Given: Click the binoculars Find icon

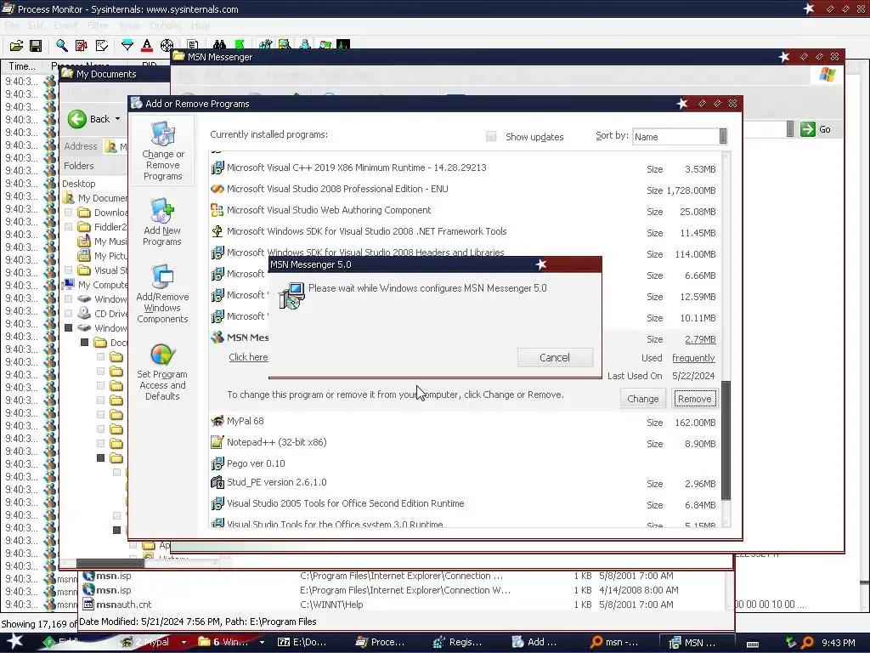Looking at the screenshot, I should tap(219, 45).
